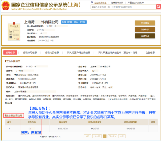Viewport: 161px width, 141px height.
Task: Open the 公告信息 tab
Action: coord(150,53)
